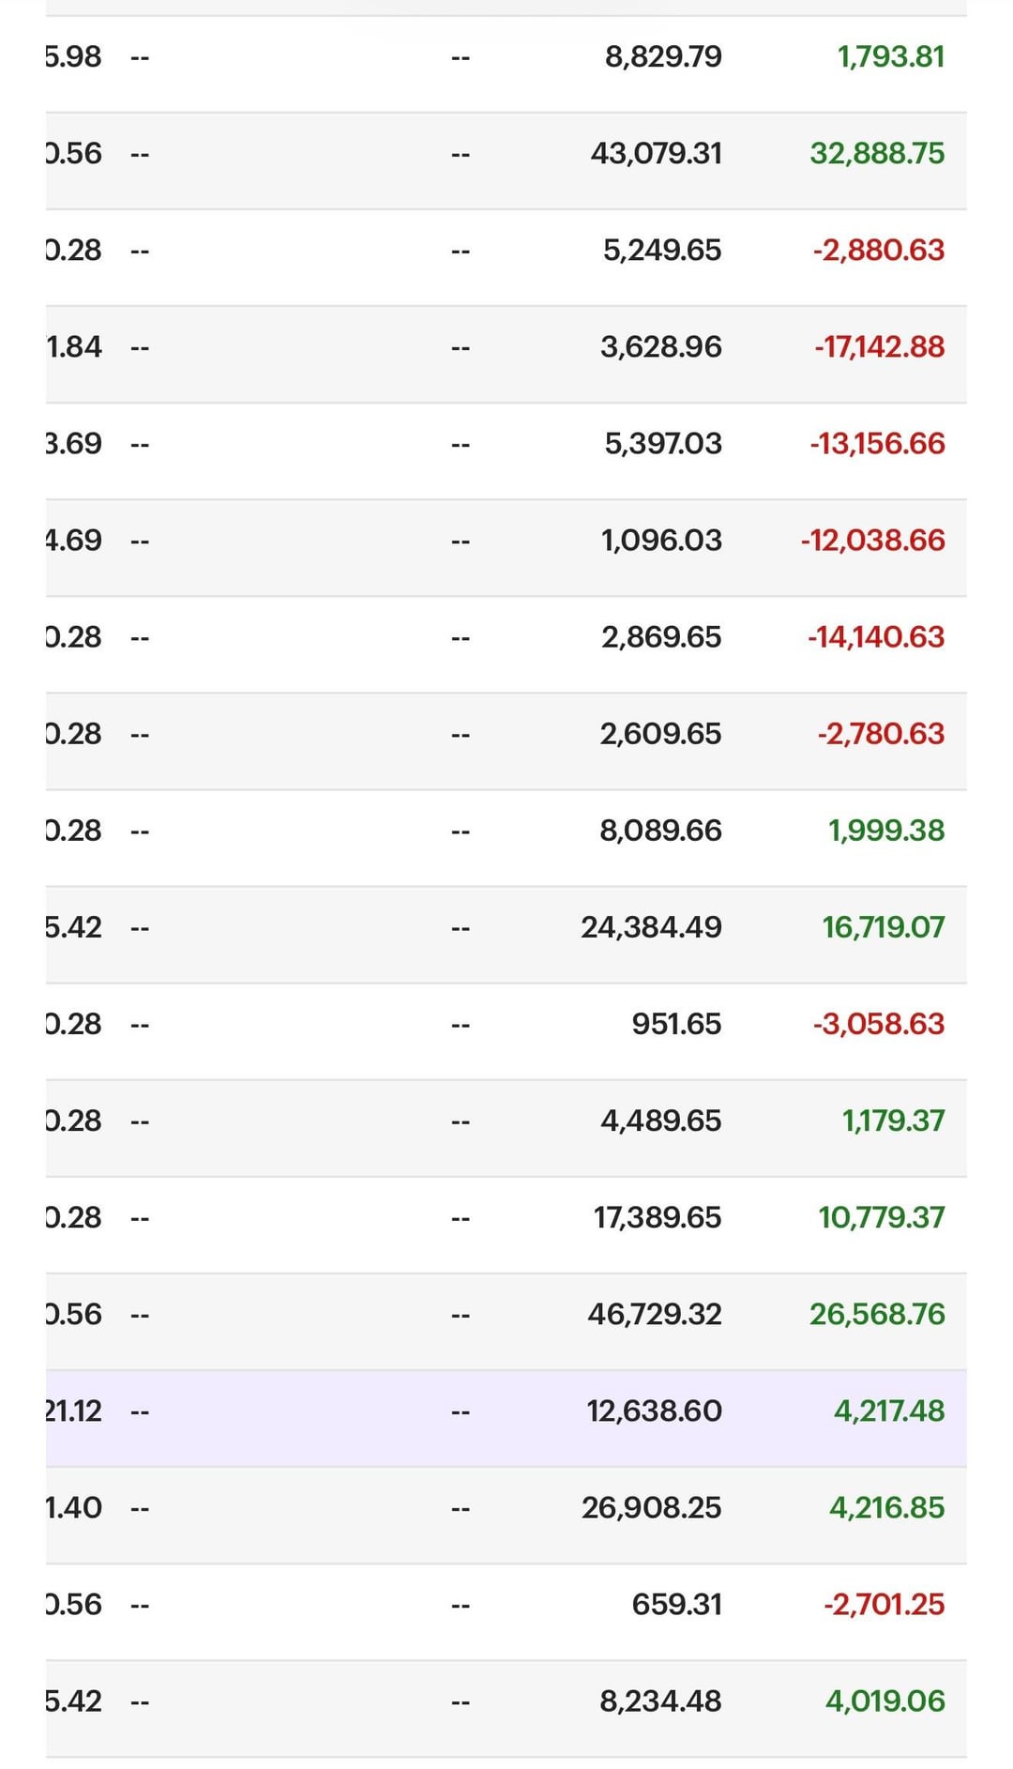Screen dimensions: 1013x1769
Task: Click the green 1,999.38 gain value
Action: 885,831
